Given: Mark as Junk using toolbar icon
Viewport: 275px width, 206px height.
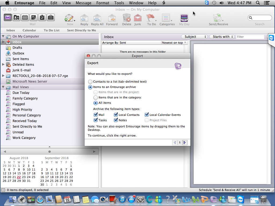Looking at the screenshot, I should point(138,18).
